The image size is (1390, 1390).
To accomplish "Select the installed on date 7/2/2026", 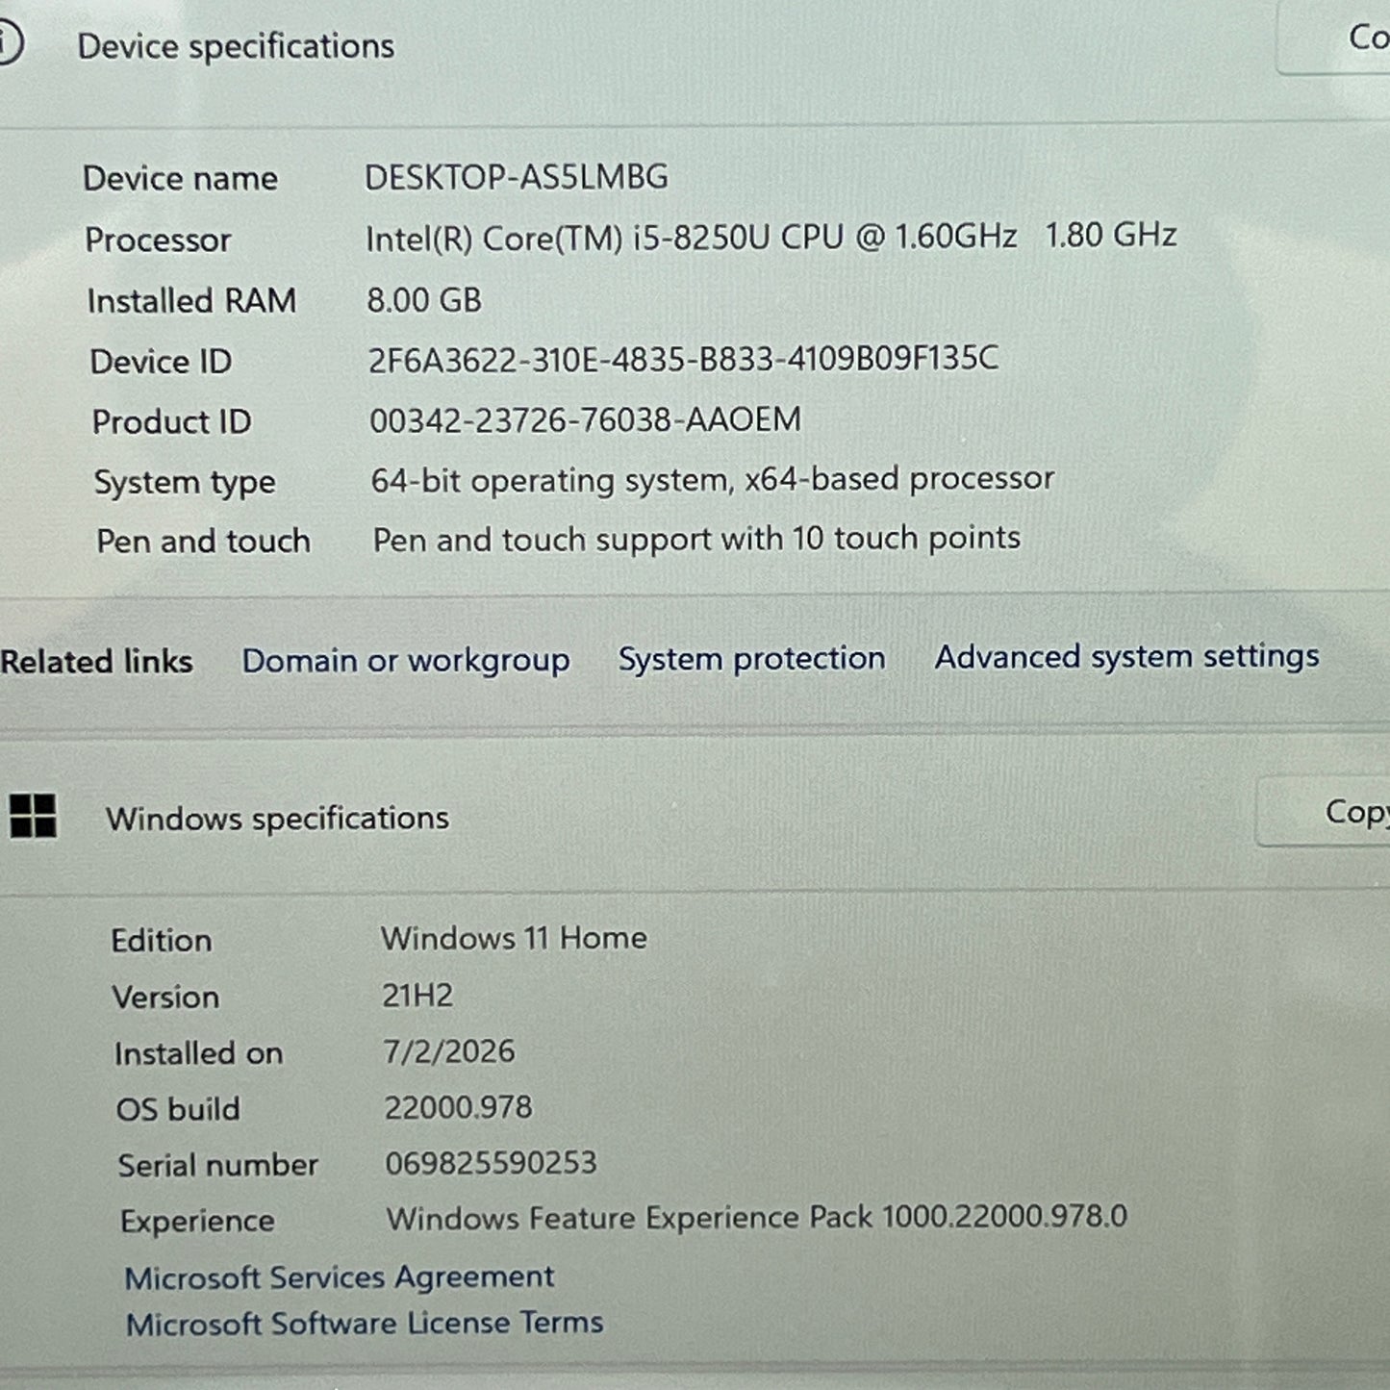I will pos(449,1051).
